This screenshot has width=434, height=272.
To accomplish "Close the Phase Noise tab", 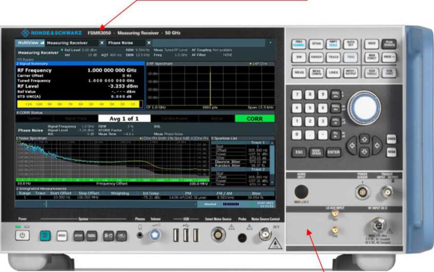I will [149, 43].
